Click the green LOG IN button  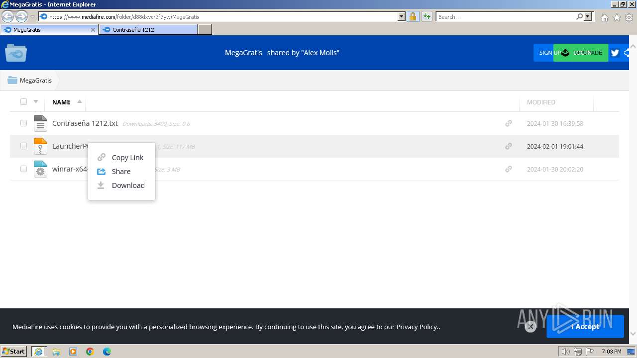[581, 53]
